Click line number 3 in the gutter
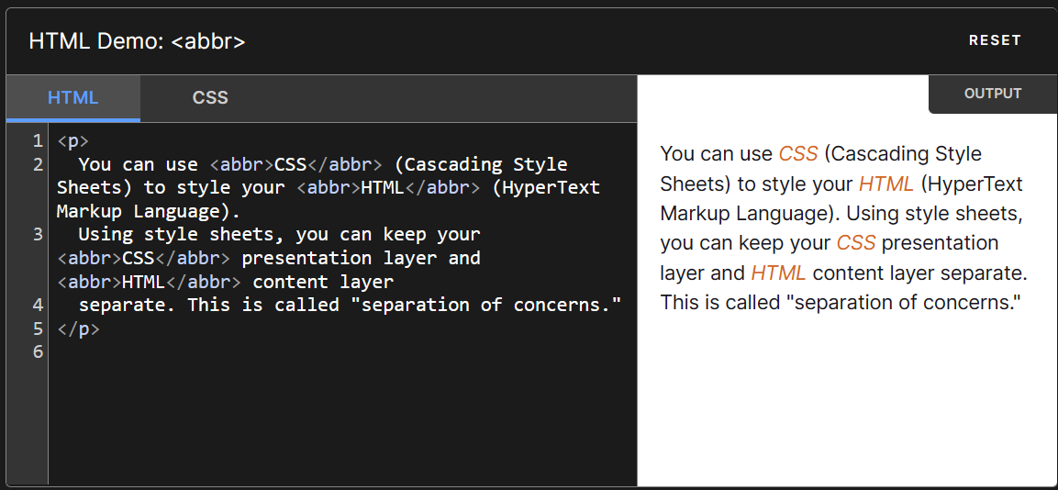The width and height of the screenshot is (1058, 490). 38,235
